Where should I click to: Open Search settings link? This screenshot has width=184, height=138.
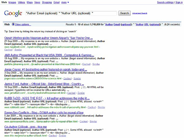tap(165, 2)
